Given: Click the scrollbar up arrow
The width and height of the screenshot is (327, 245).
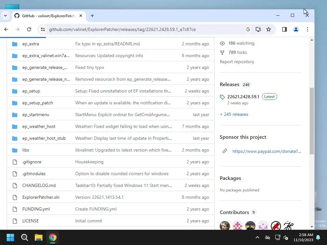Looking at the screenshot, I should [x=312, y=40].
